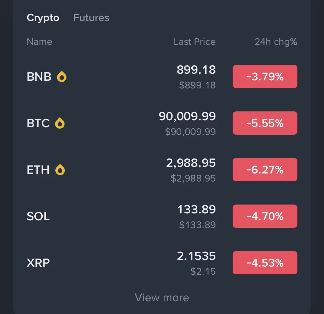Click the BNB hot flame icon
324x314 pixels.
(62, 76)
